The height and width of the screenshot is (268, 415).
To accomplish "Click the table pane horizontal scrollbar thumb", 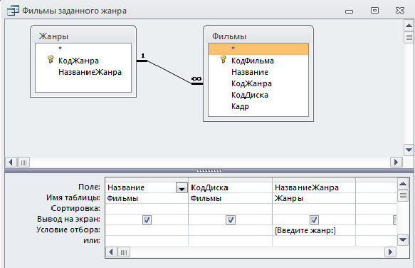I will [x=23, y=163].
